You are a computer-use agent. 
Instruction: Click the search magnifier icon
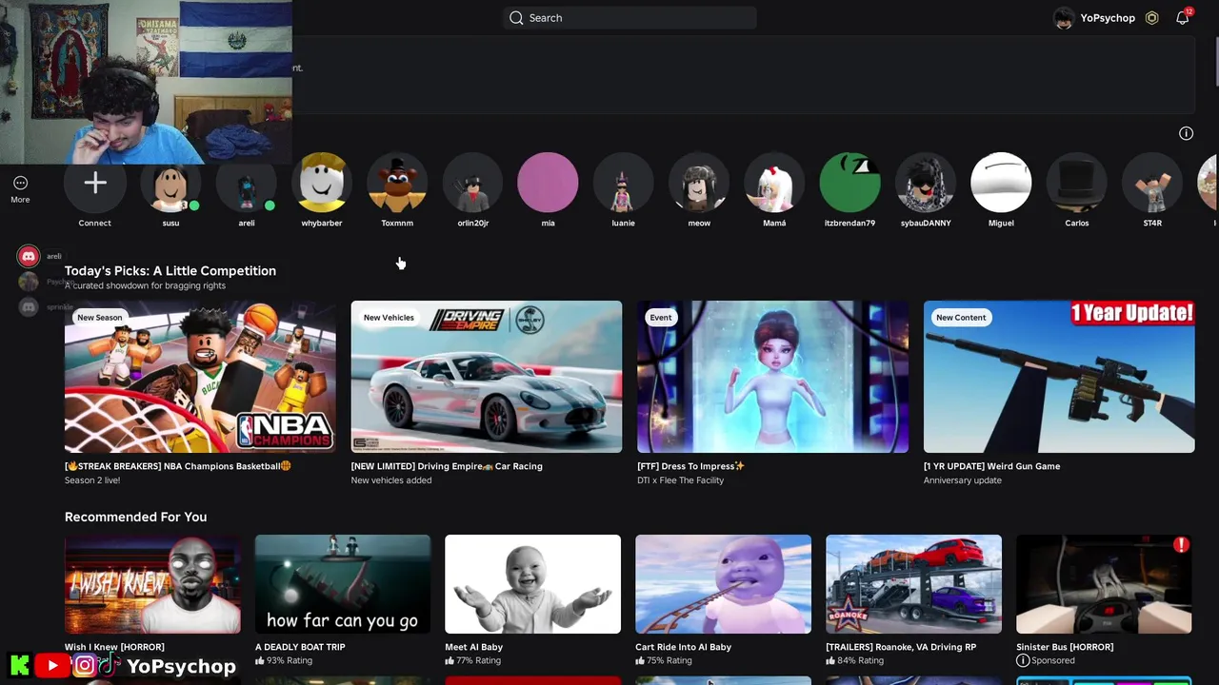tap(516, 18)
